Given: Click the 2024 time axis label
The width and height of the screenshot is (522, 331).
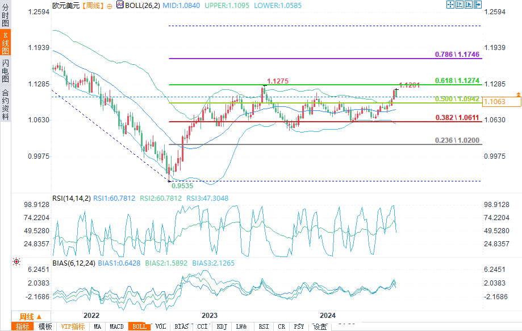Looking at the screenshot, I should coord(328,315).
